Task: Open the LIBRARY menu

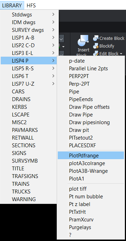Action: (x=12, y=6)
